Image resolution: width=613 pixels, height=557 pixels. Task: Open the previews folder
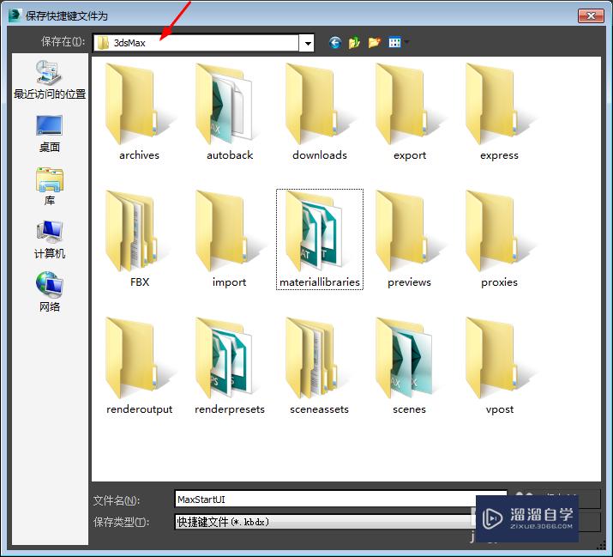click(x=409, y=239)
